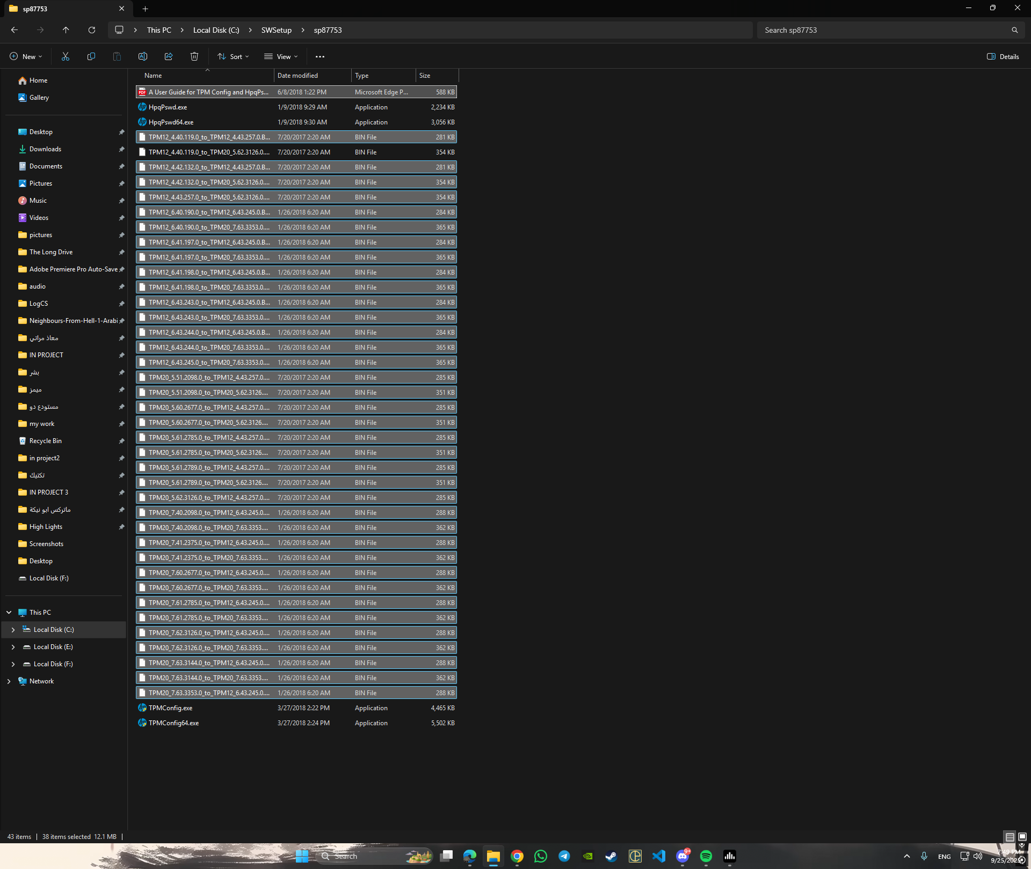
Task: Click the Cut scissors icon
Action: pos(66,56)
